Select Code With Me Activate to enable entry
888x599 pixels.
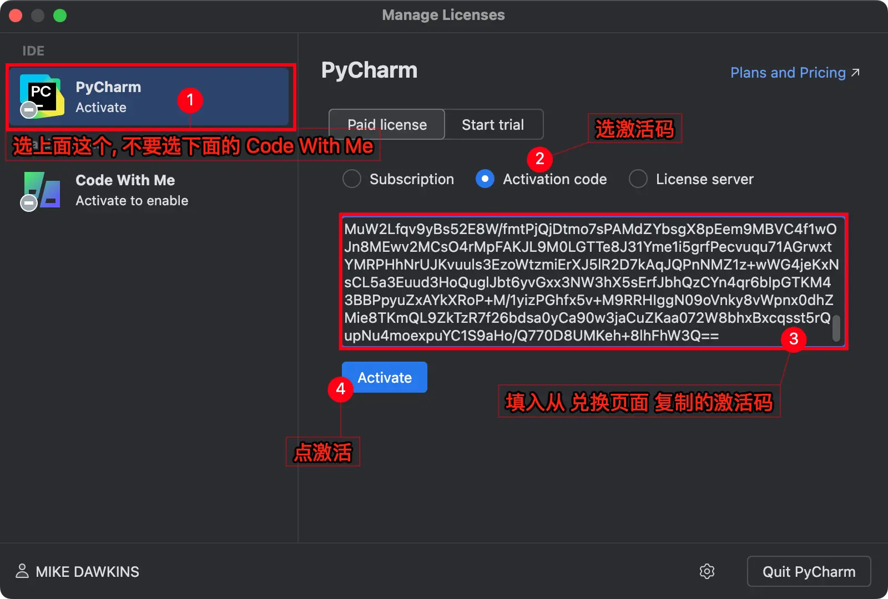click(150, 190)
